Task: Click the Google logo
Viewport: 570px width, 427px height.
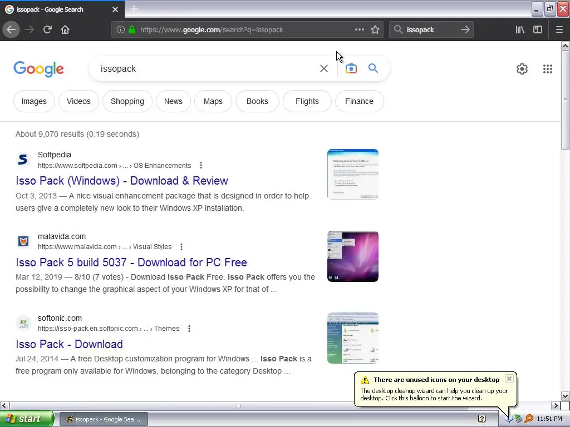Action: (x=38, y=69)
